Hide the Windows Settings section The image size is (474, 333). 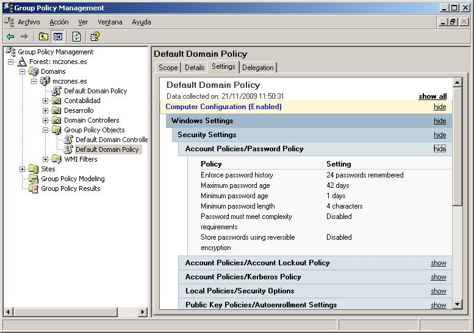click(x=440, y=121)
